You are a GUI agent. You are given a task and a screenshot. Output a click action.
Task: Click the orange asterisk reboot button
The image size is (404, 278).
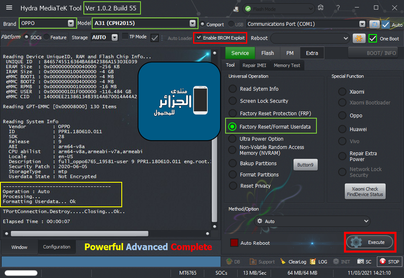359,38
